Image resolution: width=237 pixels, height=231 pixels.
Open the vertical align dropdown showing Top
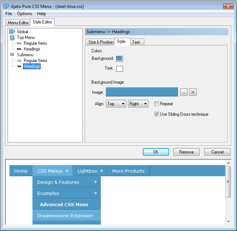coord(116,104)
